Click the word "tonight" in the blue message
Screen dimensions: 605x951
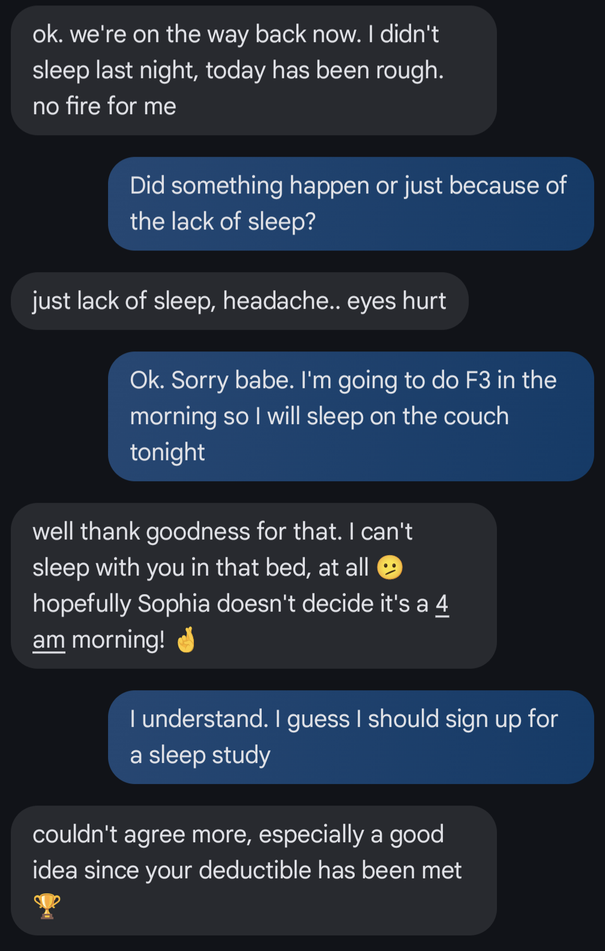tap(167, 452)
